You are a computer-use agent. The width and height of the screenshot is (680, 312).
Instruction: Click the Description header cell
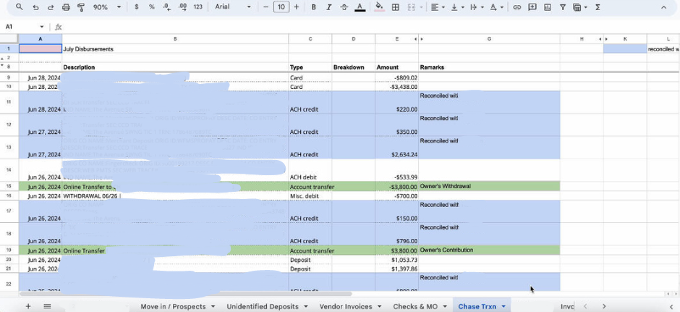click(175, 67)
